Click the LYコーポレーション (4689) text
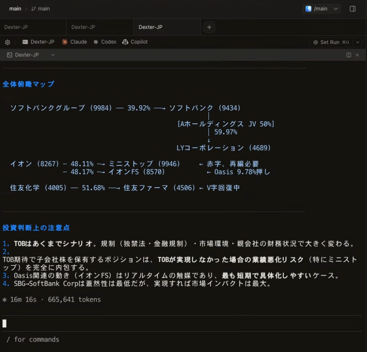The height and width of the screenshot is (352, 367). 224,148
